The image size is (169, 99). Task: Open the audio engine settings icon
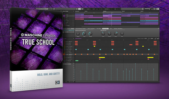154,9
